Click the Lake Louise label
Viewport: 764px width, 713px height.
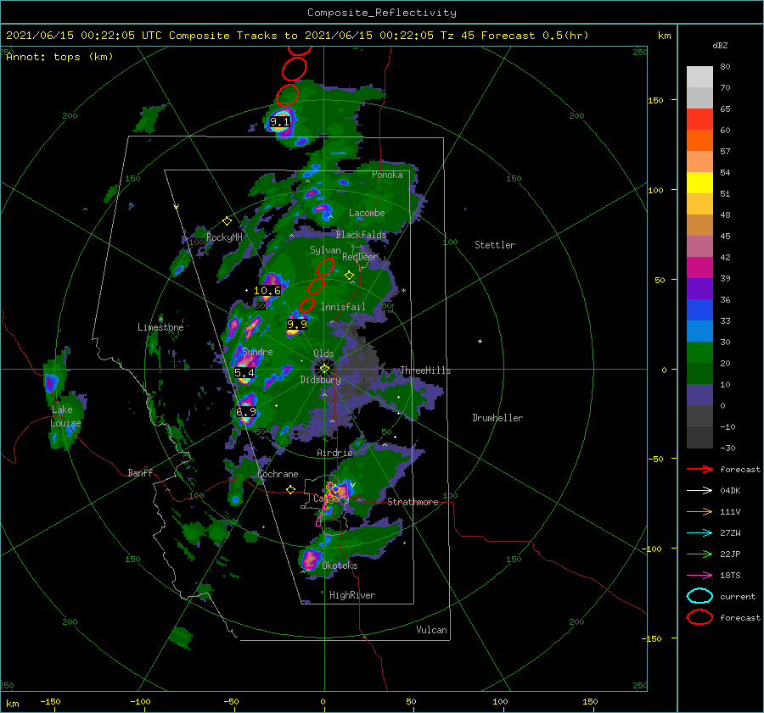click(65, 416)
